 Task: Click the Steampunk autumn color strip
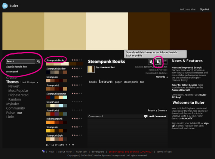56,97
